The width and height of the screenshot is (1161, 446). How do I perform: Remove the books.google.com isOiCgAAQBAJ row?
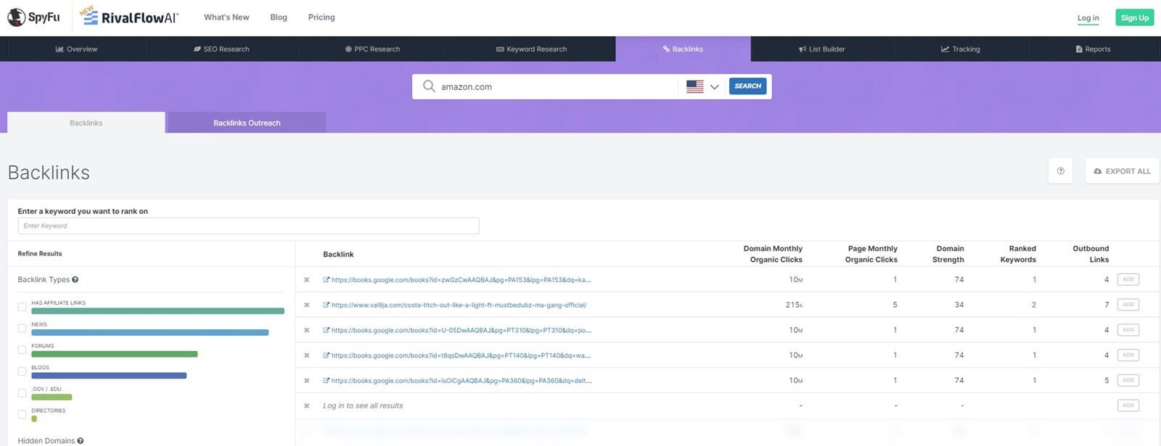306,381
